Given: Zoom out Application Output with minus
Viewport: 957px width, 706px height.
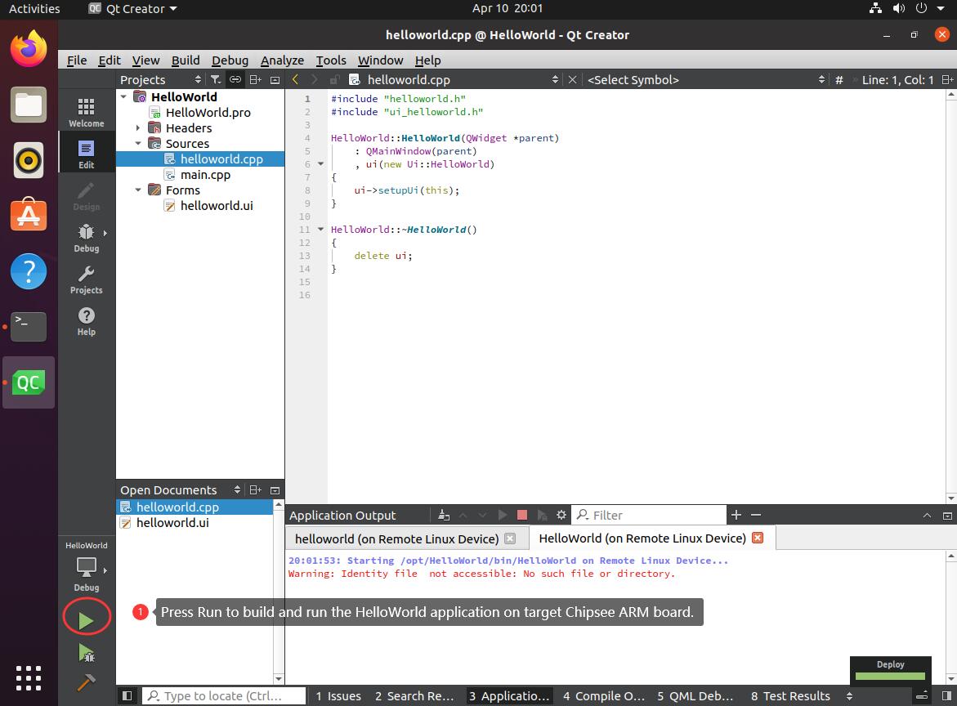Looking at the screenshot, I should tap(756, 515).
